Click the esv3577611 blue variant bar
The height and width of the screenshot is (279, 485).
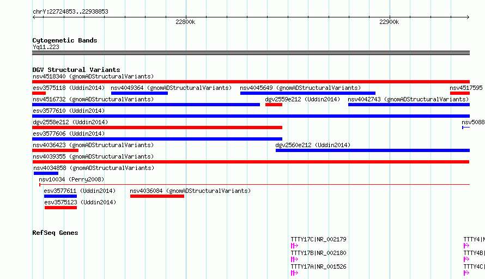60,196
